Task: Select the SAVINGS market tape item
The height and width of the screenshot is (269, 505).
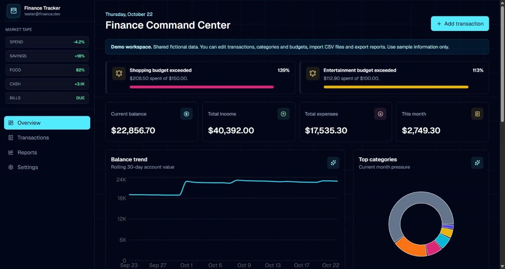Action: pos(47,56)
